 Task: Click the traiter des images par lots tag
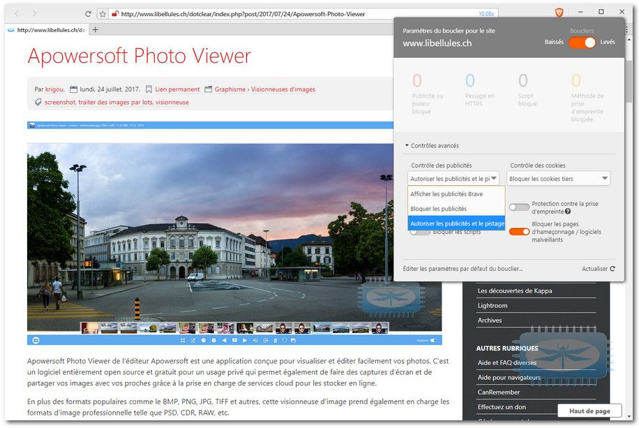115,102
